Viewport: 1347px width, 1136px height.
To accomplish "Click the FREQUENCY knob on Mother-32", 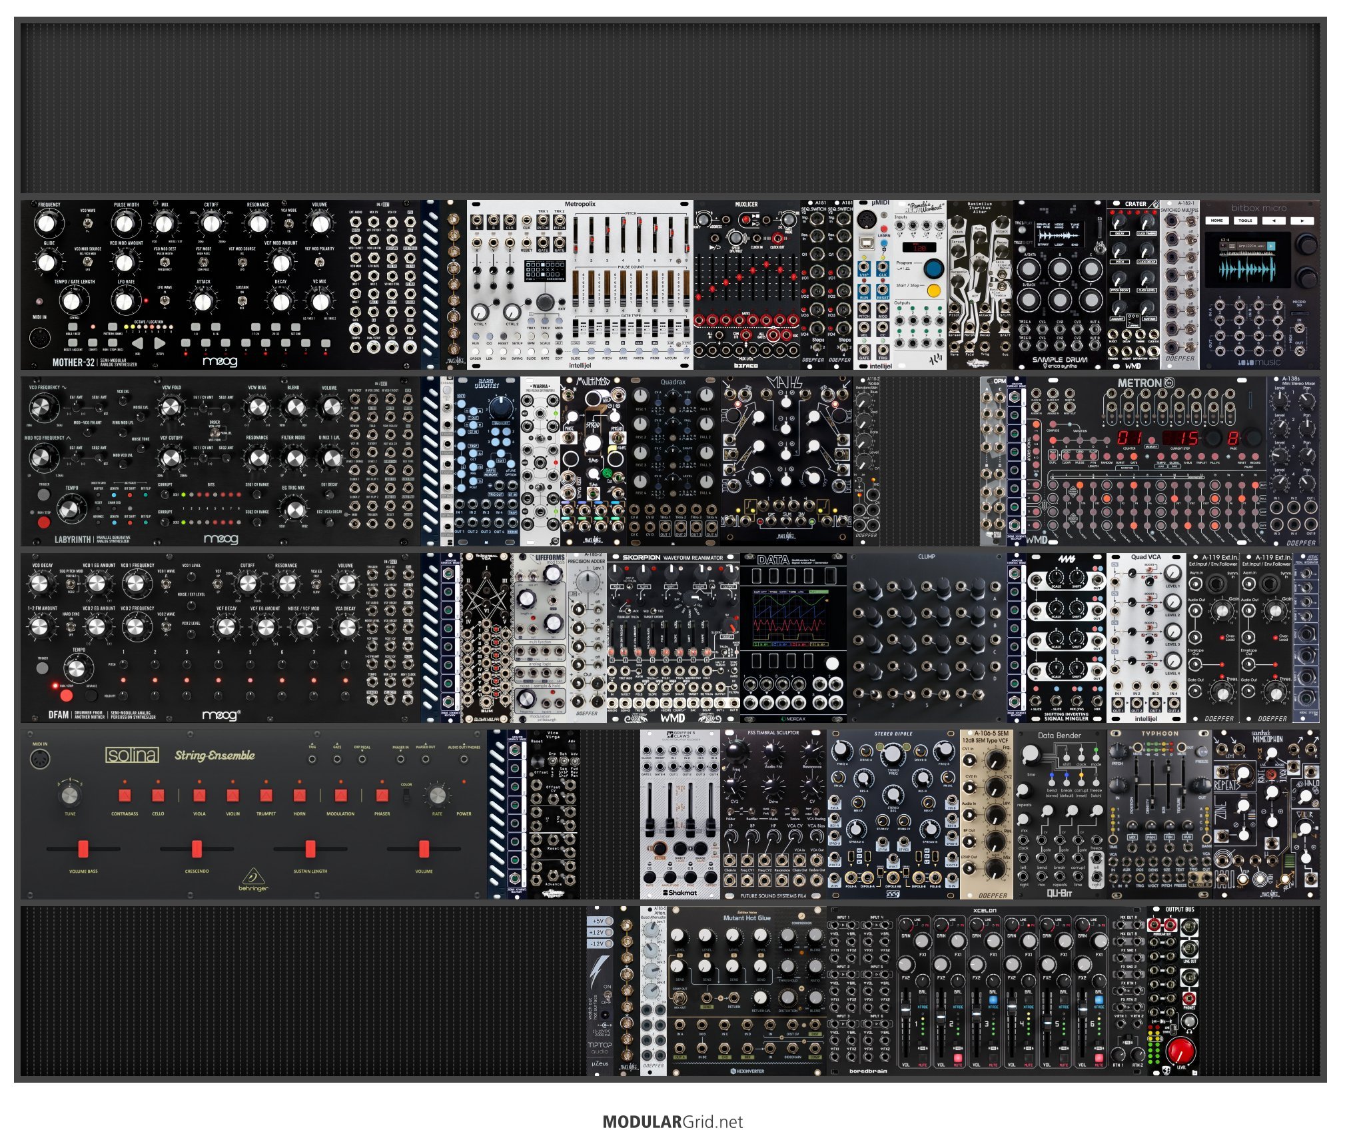I will pos(46,223).
